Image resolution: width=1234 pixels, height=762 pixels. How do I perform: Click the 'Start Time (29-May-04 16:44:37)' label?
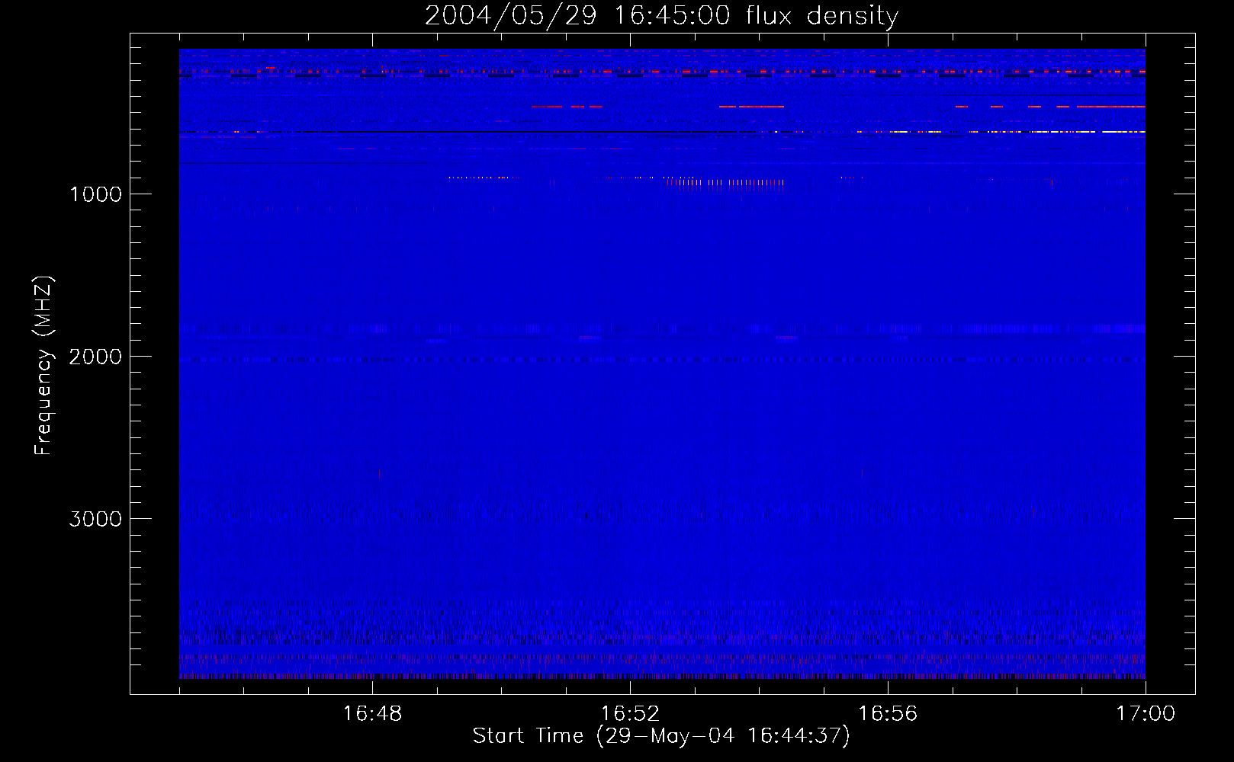661,736
